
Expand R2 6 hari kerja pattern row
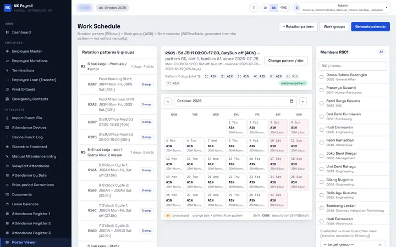click(118, 66)
